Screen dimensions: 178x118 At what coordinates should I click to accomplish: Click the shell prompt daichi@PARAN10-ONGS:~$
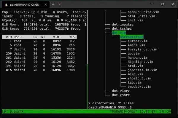click(x=110, y=107)
